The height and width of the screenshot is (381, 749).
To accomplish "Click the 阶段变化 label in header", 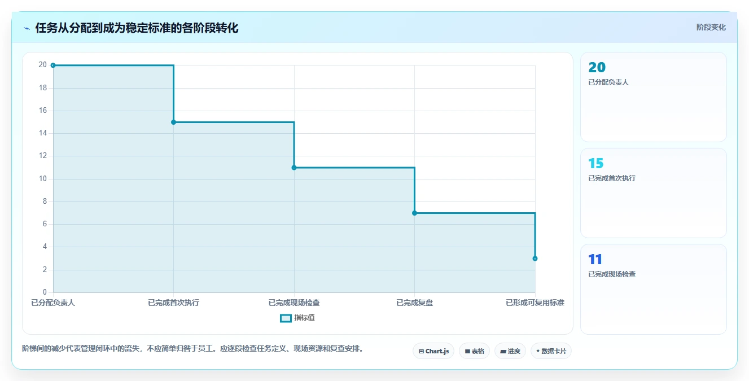I will 711,27.
